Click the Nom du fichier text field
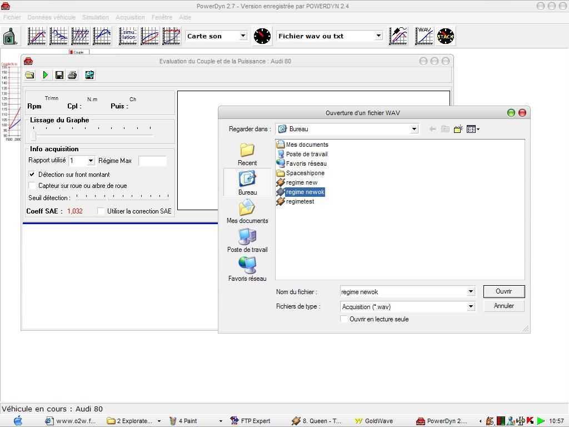The height and width of the screenshot is (427, 569). click(x=403, y=291)
